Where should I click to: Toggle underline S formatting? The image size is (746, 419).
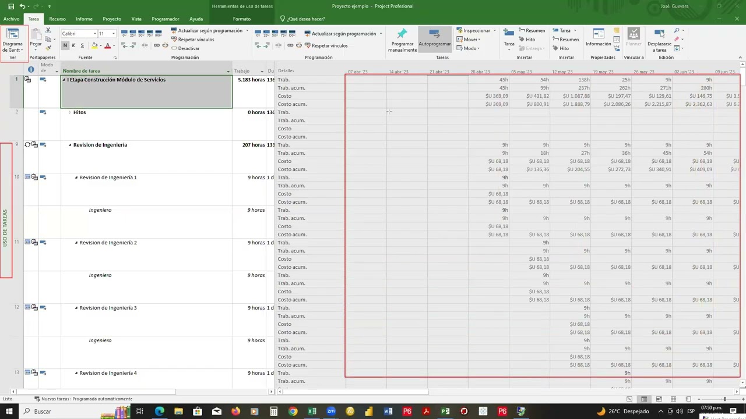(x=82, y=45)
